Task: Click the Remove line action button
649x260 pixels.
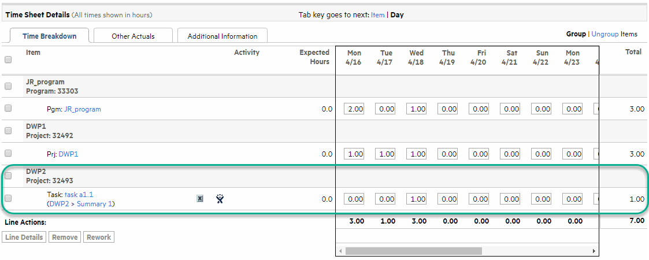Action: [64, 237]
